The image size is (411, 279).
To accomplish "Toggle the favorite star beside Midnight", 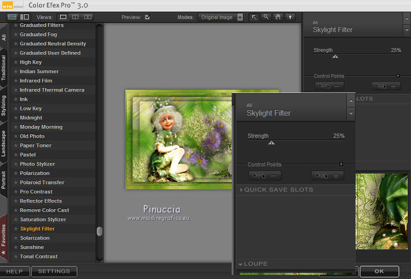I will pos(16,118).
